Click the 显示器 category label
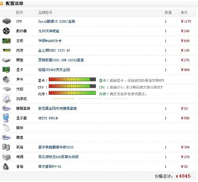Image resolution: width=198 pixels, height=182 pixels. coord(21,118)
